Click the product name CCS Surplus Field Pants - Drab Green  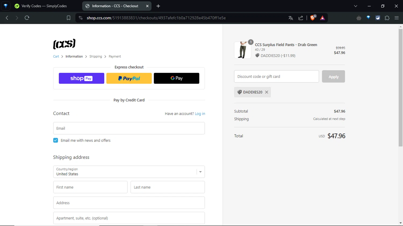point(286,45)
